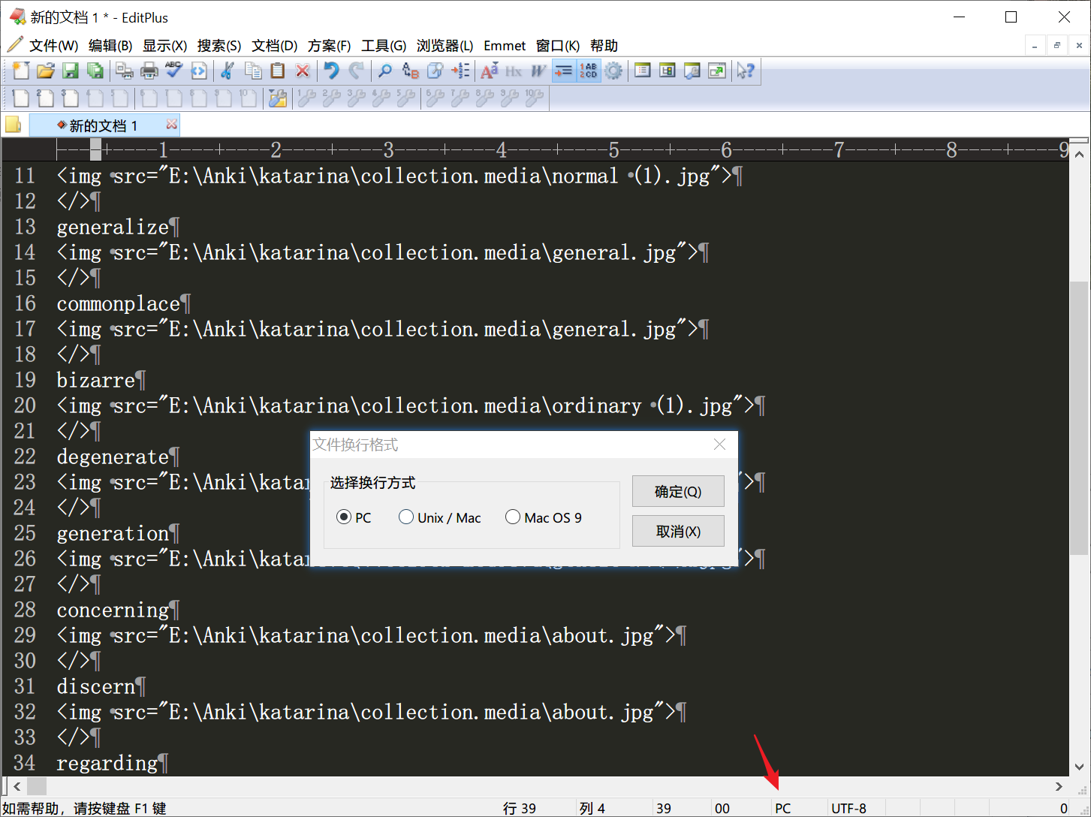Click the Hex Viewer icon
Viewport: 1091px width, 817px height.
click(514, 71)
